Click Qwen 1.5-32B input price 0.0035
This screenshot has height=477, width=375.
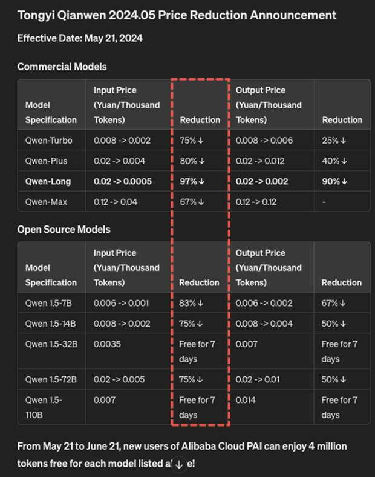[107, 344]
